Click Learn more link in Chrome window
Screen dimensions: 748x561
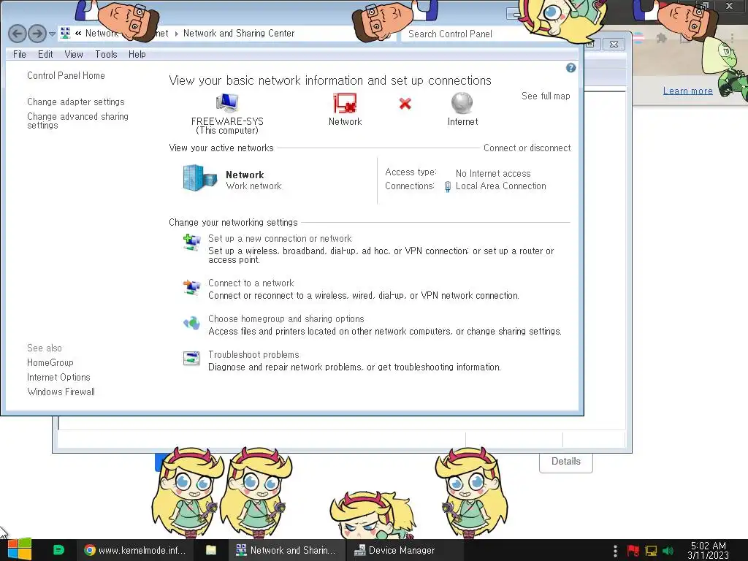point(688,91)
